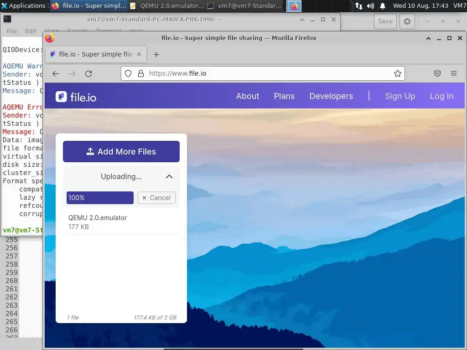
Task: Click the Sign Up link
Action: coord(400,96)
